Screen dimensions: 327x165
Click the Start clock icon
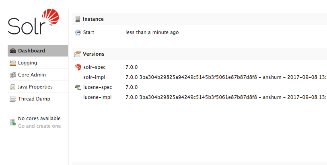78,32
